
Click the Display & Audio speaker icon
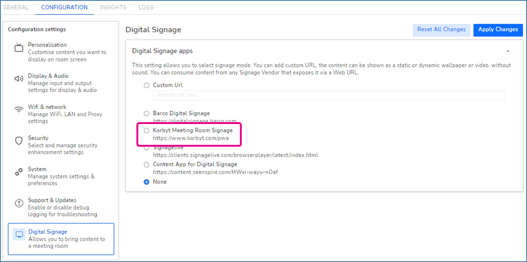point(19,79)
